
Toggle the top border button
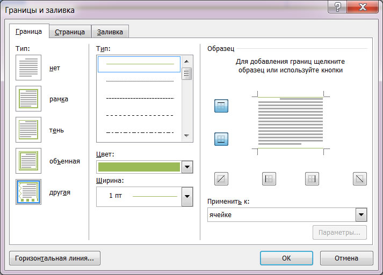(x=221, y=106)
